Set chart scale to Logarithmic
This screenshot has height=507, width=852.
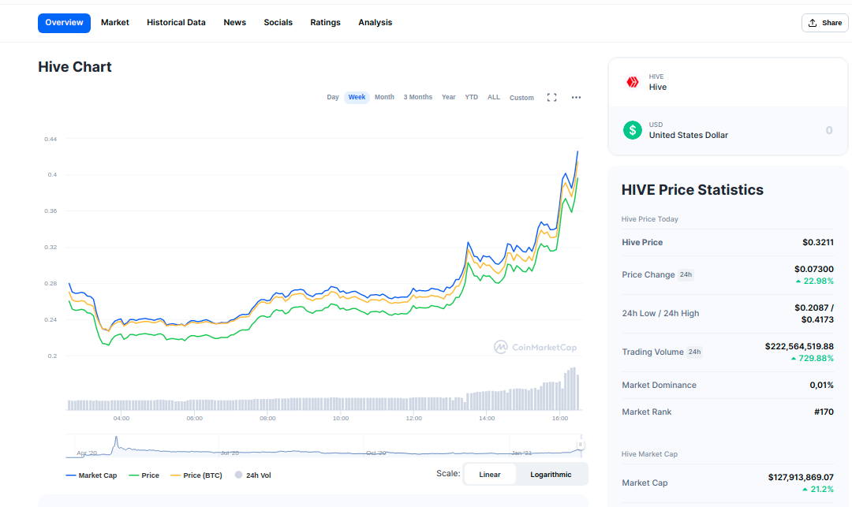551,475
